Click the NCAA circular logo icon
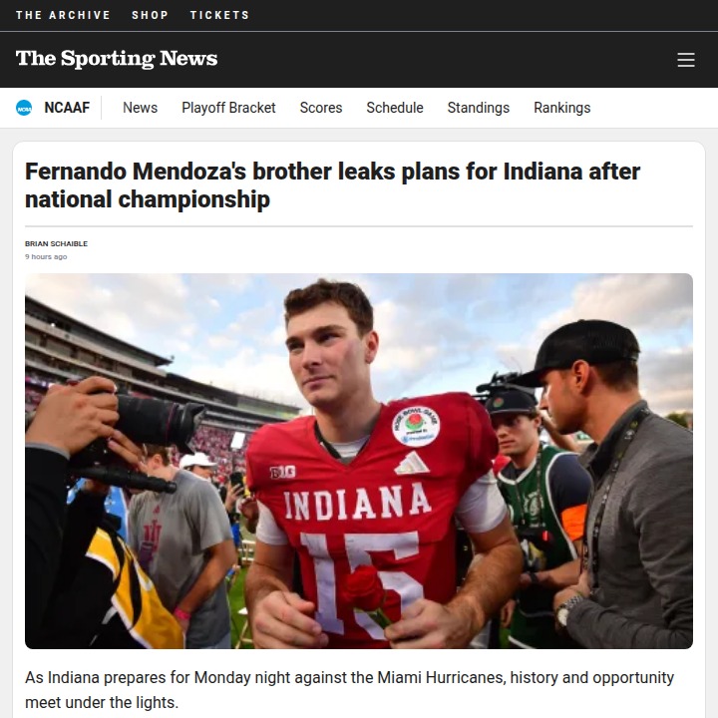718x718 pixels. coord(24,108)
